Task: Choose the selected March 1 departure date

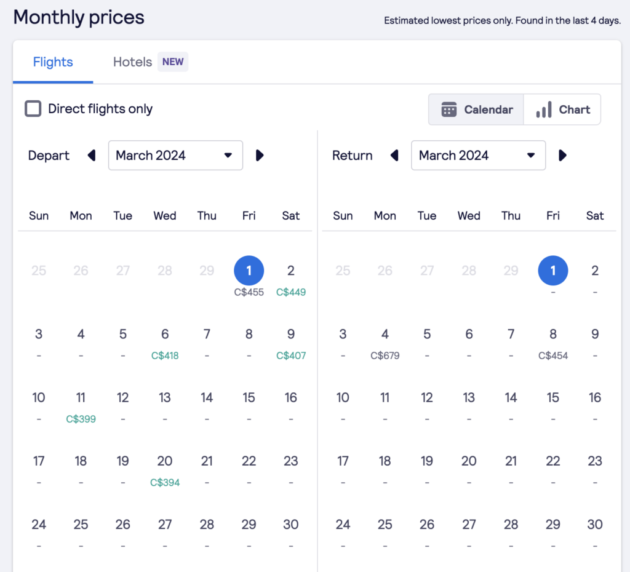Action: [x=249, y=270]
